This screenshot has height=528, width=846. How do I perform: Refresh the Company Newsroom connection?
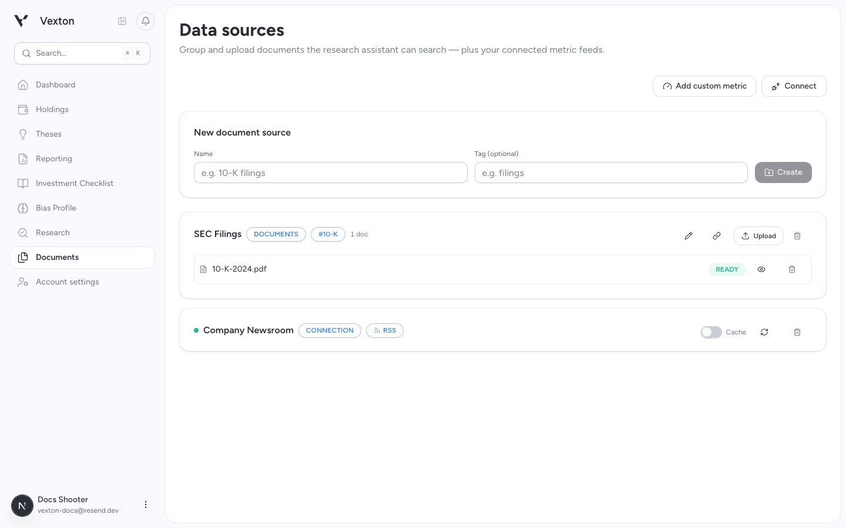(x=764, y=332)
